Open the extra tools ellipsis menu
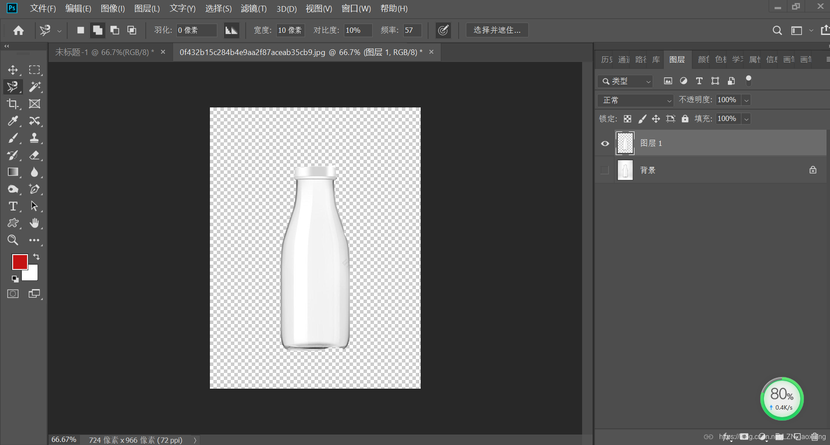The height and width of the screenshot is (445, 830). (34, 240)
